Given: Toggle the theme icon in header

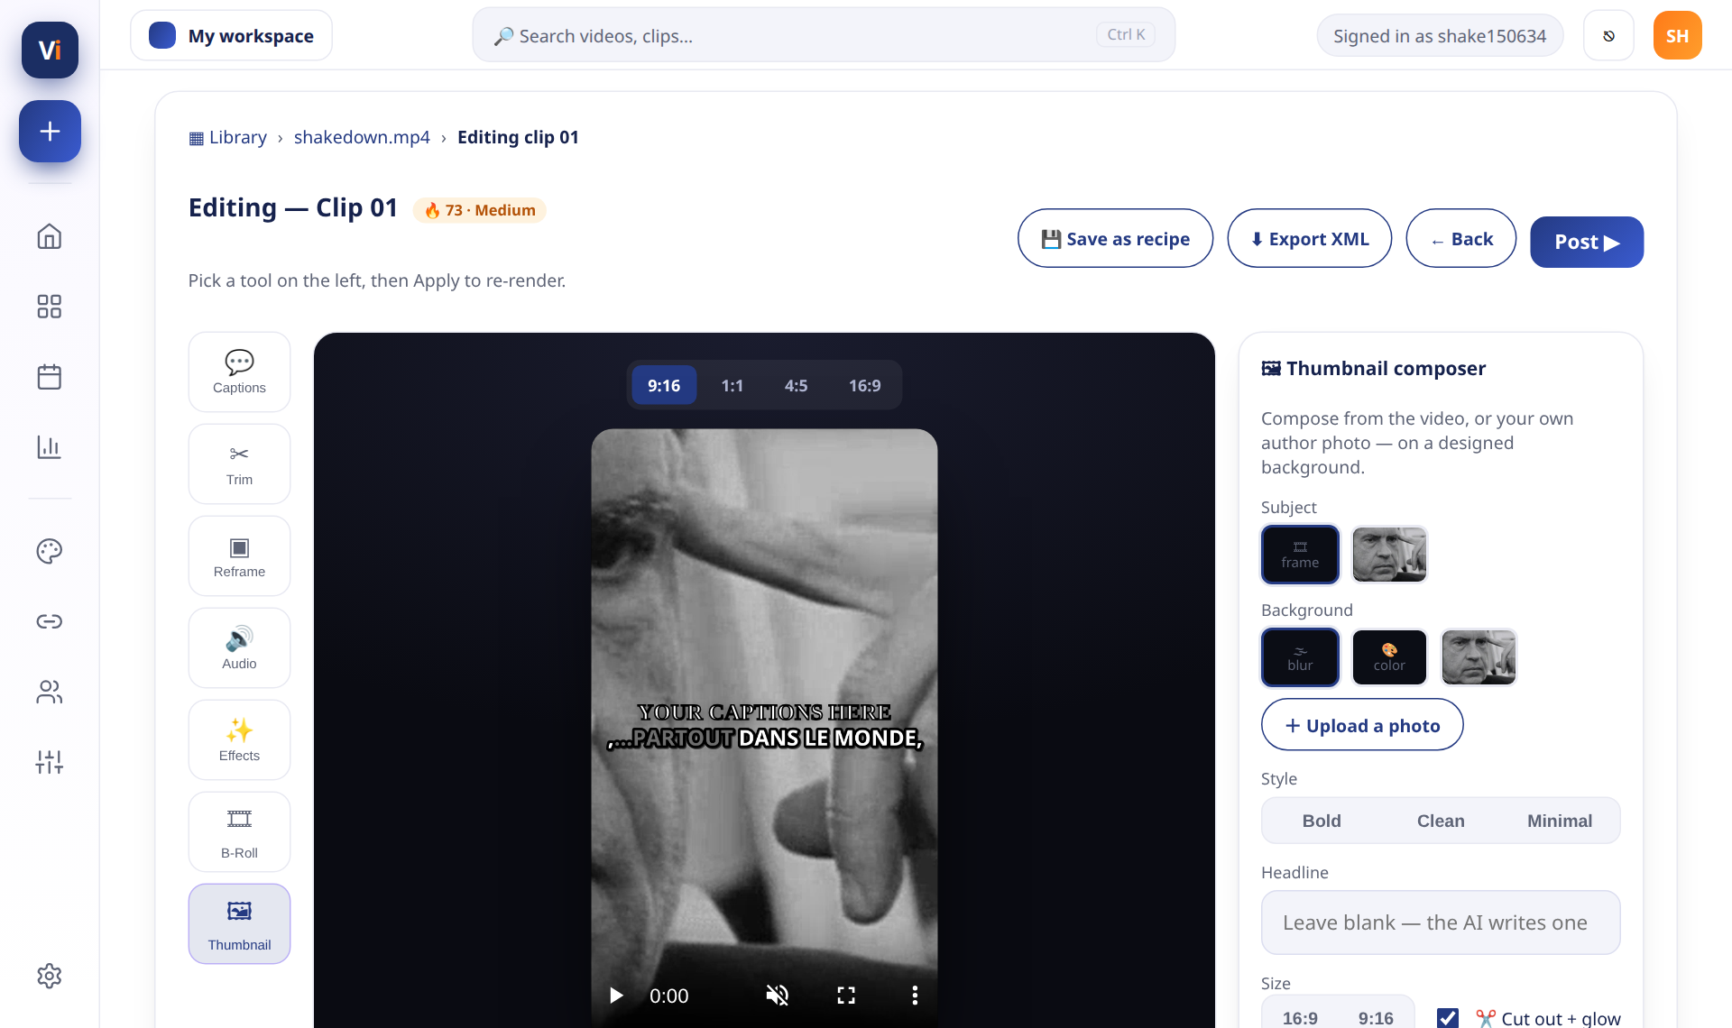Looking at the screenshot, I should tap(1608, 36).
